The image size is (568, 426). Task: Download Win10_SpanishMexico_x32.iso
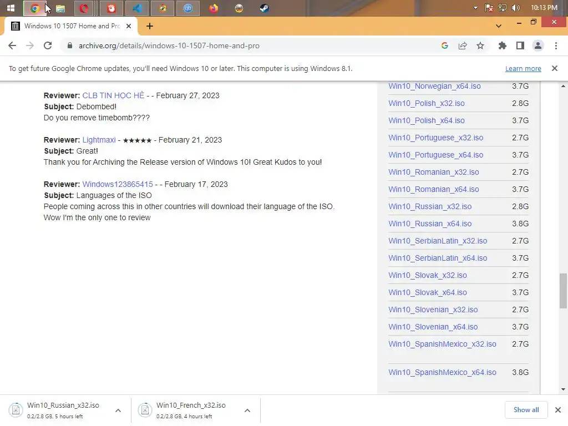[442, 344]
